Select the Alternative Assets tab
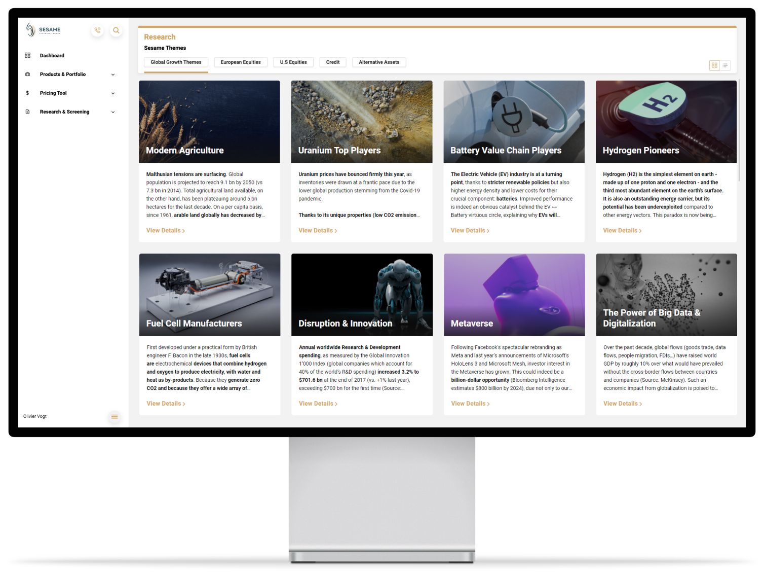Viewport: 764px width, 576px height. (x=379, y=62)
